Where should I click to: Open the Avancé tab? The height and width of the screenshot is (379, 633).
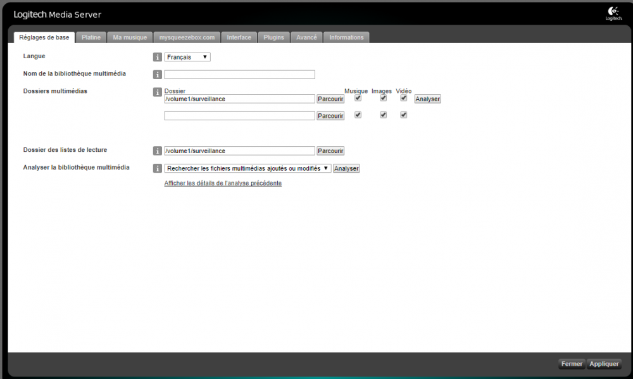point(307,37)
